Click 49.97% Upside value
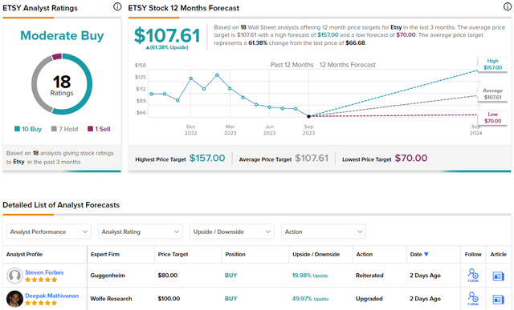Image resolution: width=514 pixels, height=310 pixels. (311, 299)
